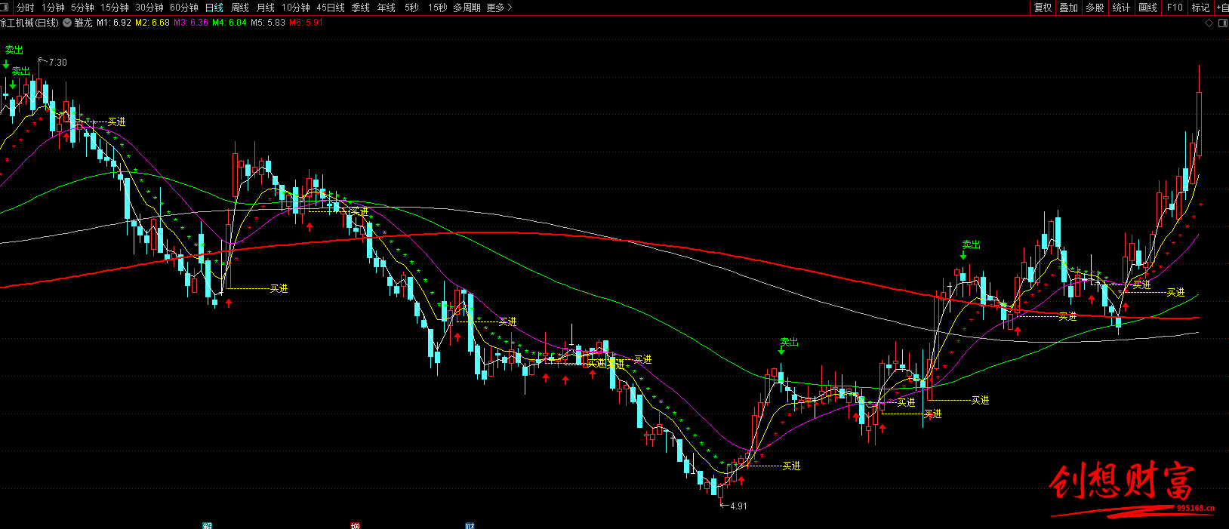Click the 徐工机械(日线) stock title
The width and height of the screenshot is (1229, 529).
click(x=29, y=23)
